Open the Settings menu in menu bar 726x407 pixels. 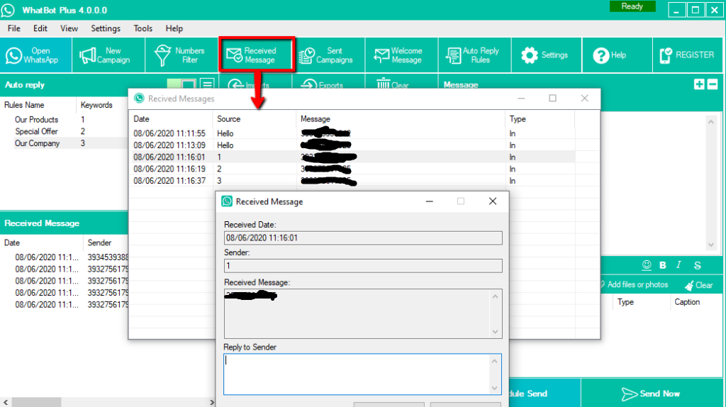[106, 28]
